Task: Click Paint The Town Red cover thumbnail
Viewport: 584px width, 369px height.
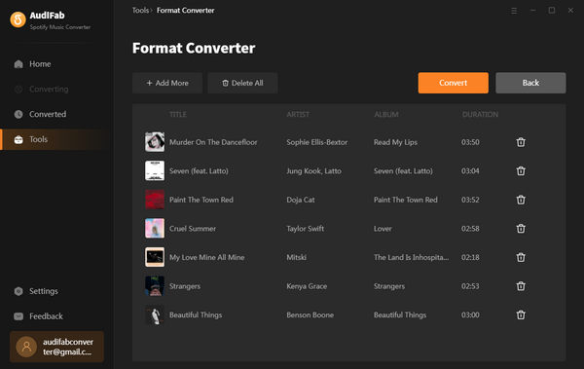Action: (155, 200)
